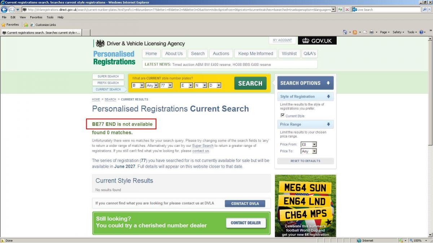433x243 pixels.
Task: Click the Favorites star button
Action: (10, 25)
